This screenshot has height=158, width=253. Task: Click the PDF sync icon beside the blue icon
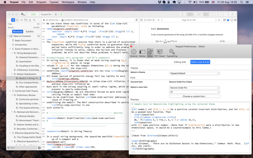[x=224, y=20]
